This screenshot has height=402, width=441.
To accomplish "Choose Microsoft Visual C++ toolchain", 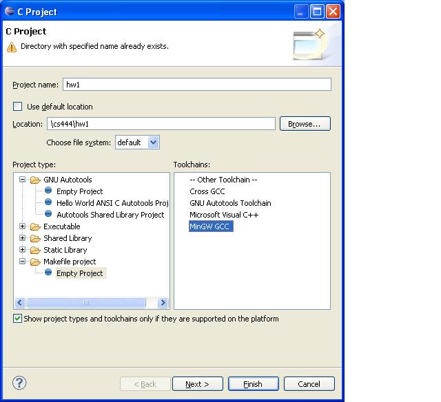I will pos(223,215).
